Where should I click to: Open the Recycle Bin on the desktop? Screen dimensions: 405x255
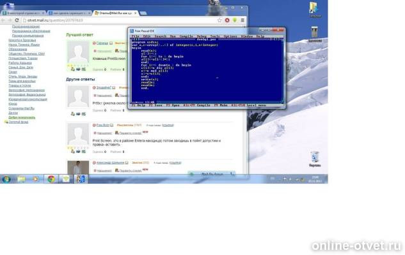click(x=315, y=159)
